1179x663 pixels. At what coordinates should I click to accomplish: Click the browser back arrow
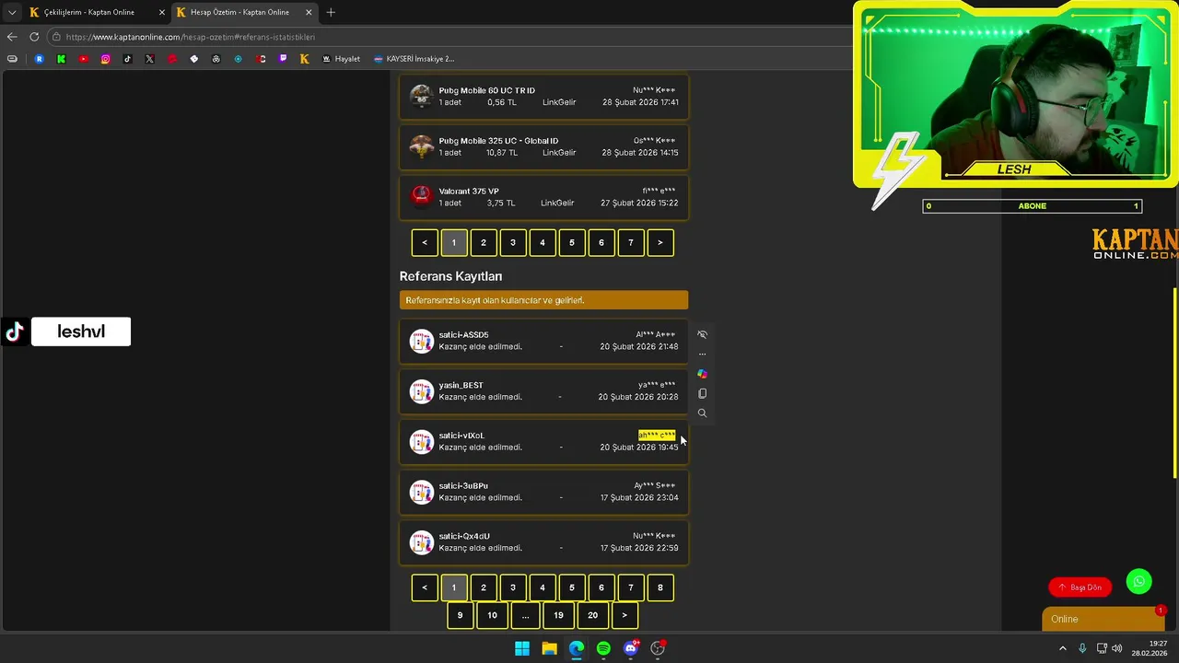pyautogui.click(x=11, y=37)
